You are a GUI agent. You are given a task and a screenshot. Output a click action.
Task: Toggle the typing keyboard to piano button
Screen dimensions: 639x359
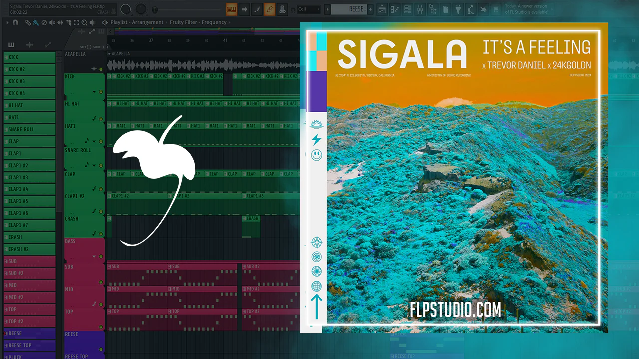click(231, 9)
